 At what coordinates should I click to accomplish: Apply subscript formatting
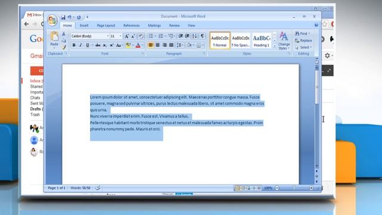click(104, 45)
